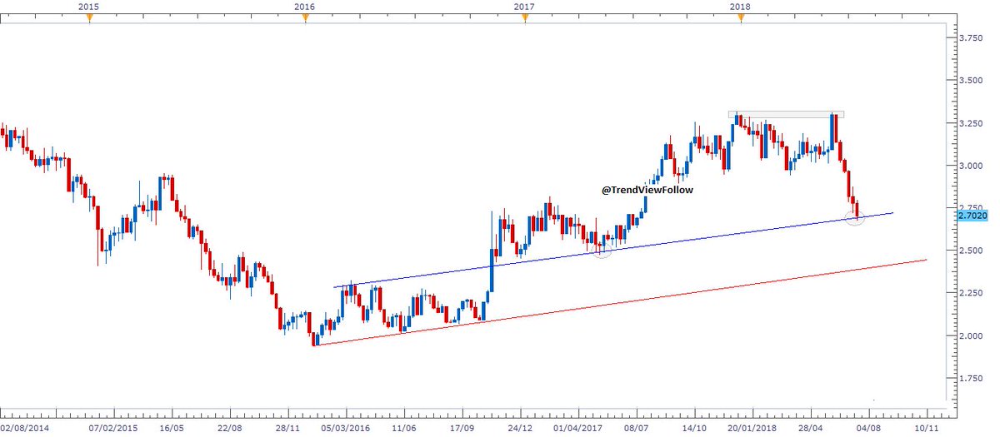Viewport: 1000px width, 437px height.
Task: Click the 3.500 price axis label
Action: 972,81
